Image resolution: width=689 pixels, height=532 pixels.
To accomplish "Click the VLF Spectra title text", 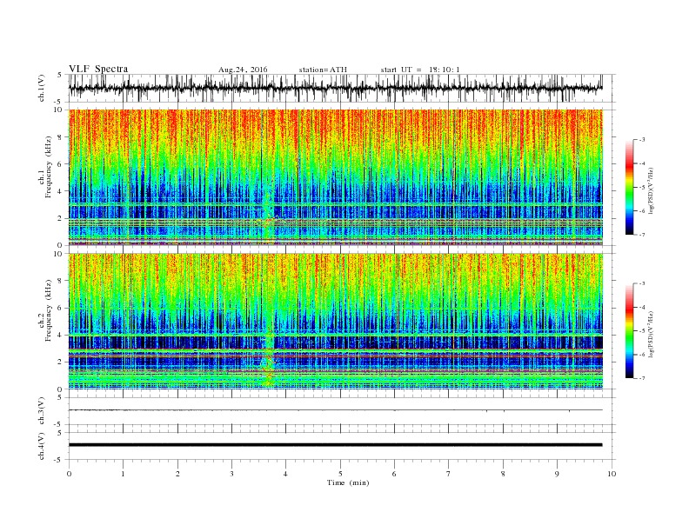I will point(98,69).
